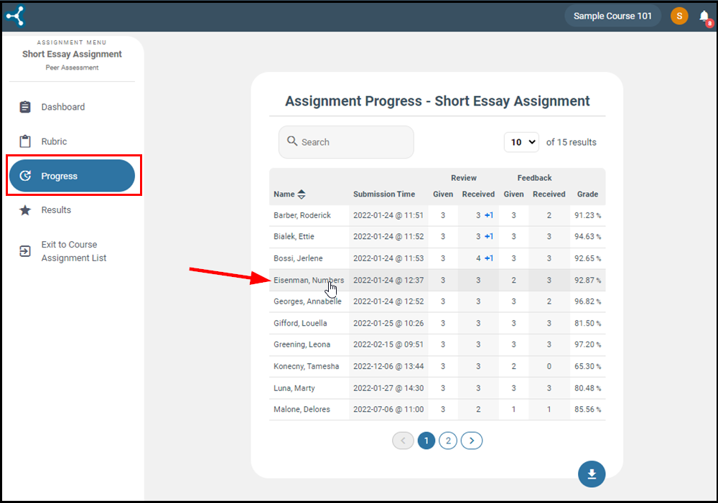Open Eisenman, Numbers student row
The height and width of the screenshot is (503, 718).
pos(308,281)
